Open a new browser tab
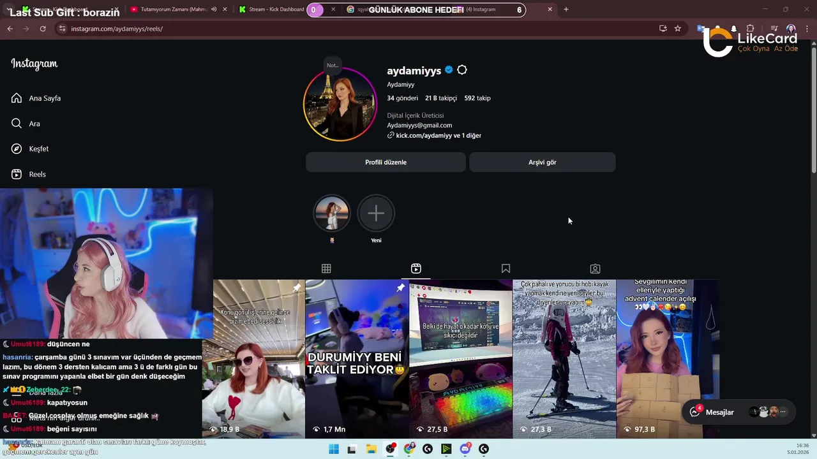817x459 pixels. (566, 10)
